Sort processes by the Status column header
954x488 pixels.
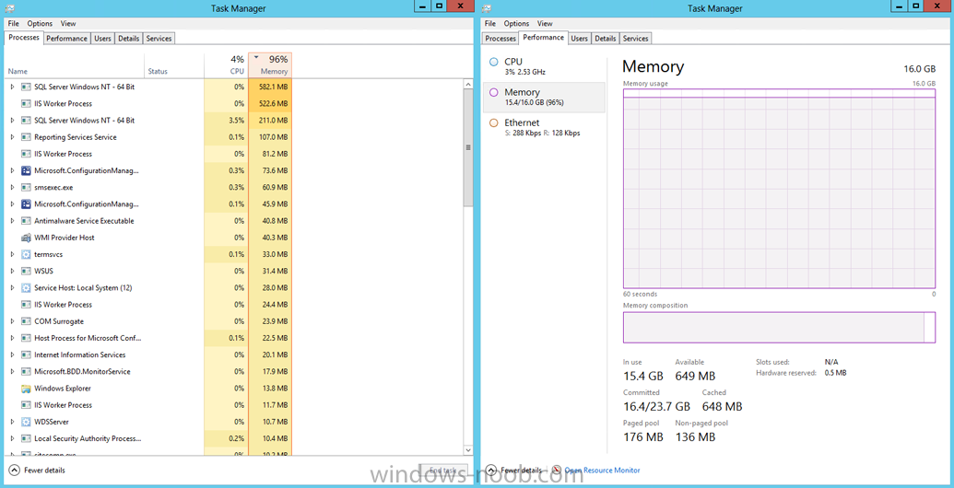pos(174,65)
